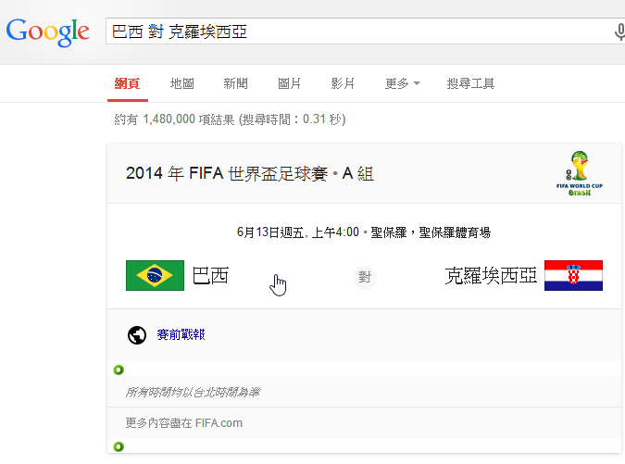Click the FIFA World Cup Brasil logo
The height and width of the screenshot is (464, 625).
pyautogui.click(x=579, y=173)
